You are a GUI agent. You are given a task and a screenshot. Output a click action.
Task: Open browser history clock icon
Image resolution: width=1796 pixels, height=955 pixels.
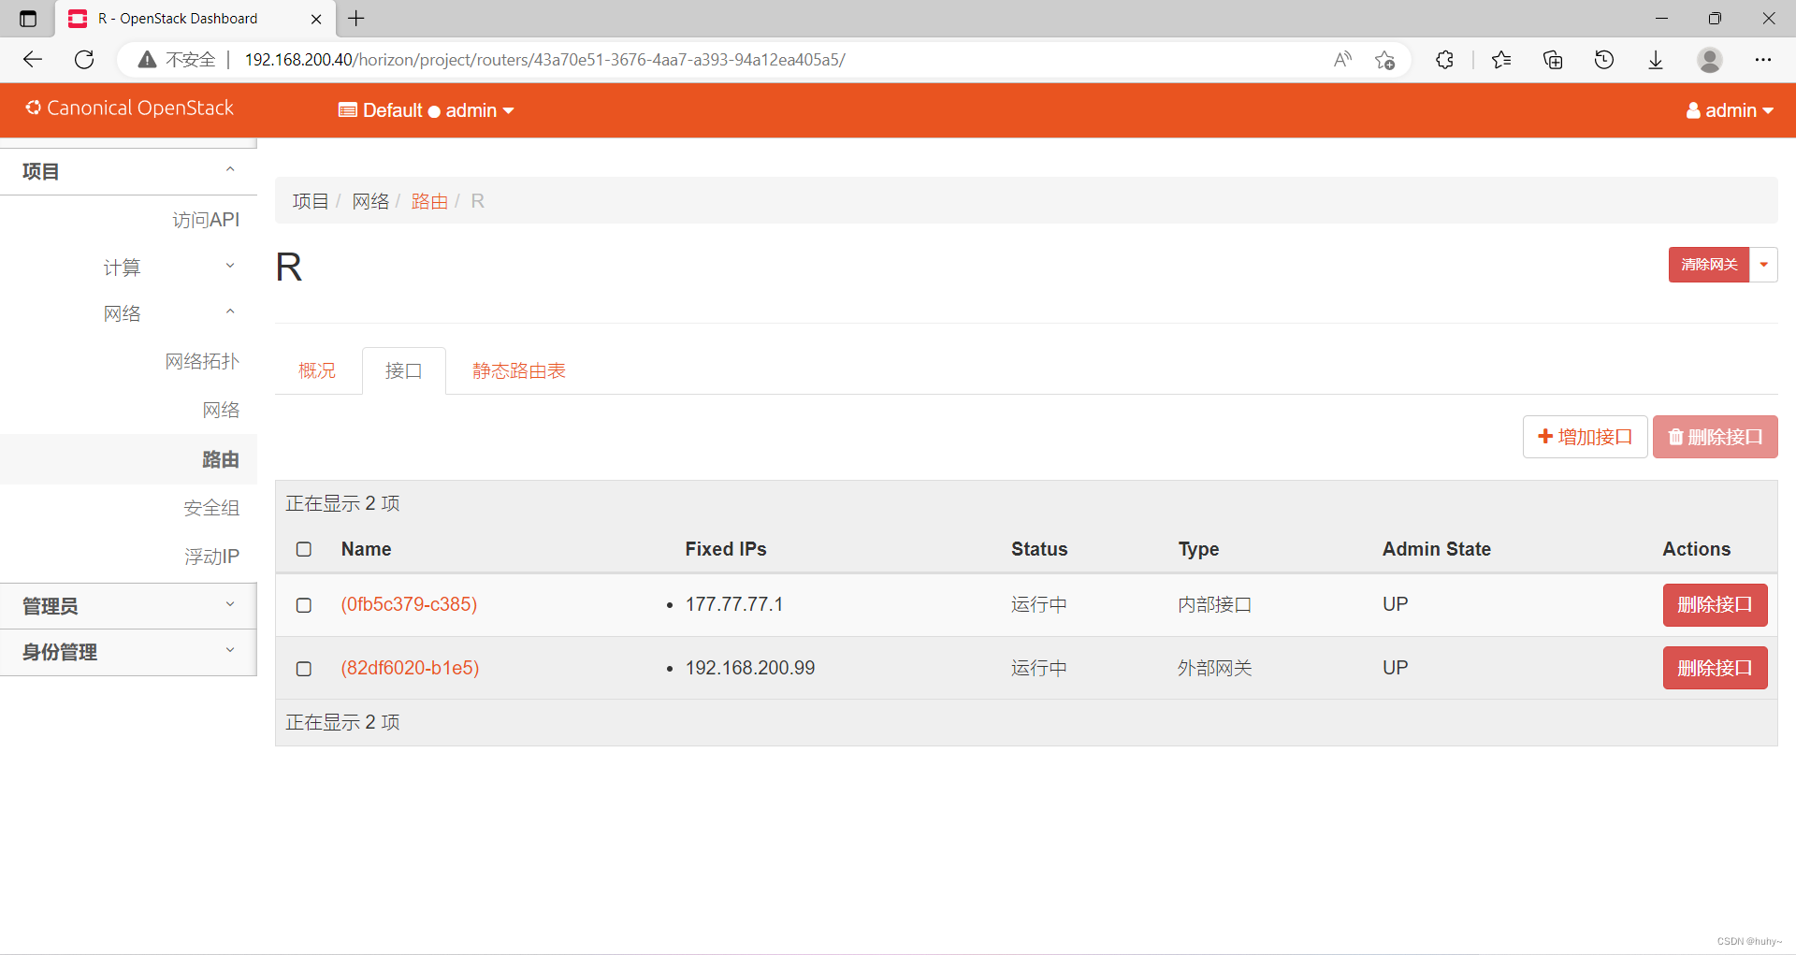click(1604, 60)
